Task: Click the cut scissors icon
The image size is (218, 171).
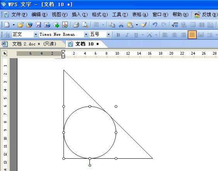Action: coord(121,25)
